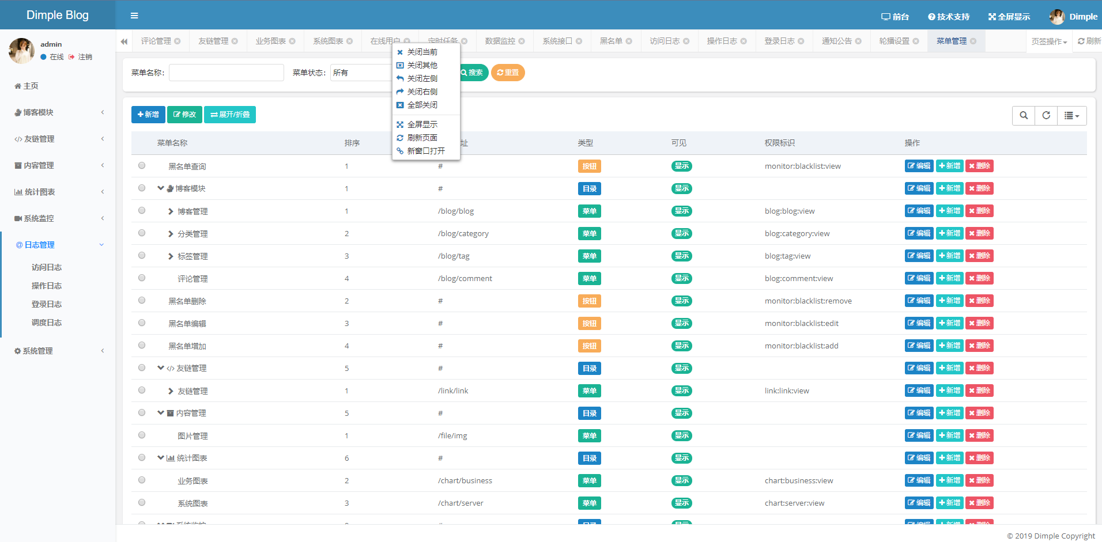Delete the 评论管理 menu row
1102x542 pixels.
979,278
